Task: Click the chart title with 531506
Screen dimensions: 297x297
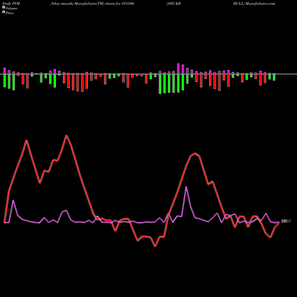Action: [92, 4]
